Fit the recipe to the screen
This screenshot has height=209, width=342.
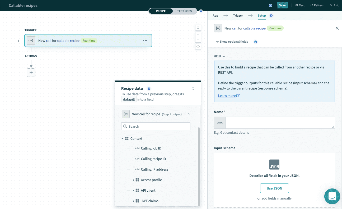198,47
